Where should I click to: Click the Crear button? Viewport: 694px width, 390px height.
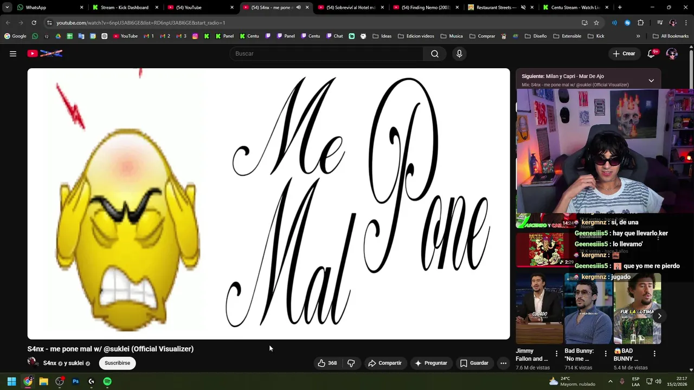[x=624, y=54]
